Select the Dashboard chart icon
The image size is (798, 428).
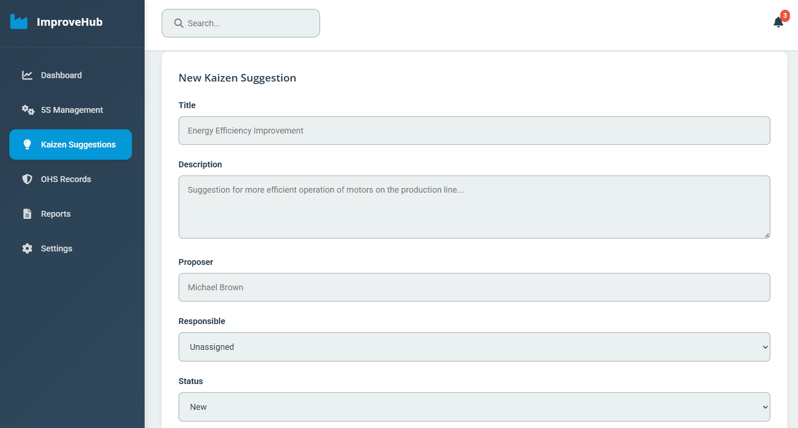tap(27, 75)
